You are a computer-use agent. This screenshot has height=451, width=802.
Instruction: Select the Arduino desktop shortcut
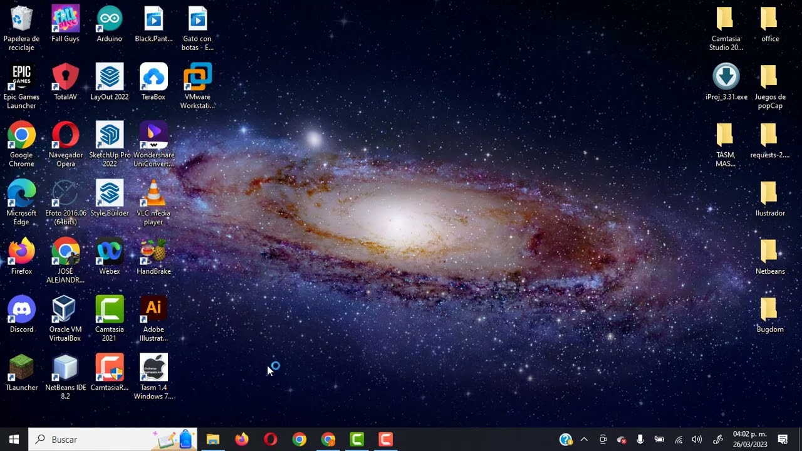(x=110, y=24)
